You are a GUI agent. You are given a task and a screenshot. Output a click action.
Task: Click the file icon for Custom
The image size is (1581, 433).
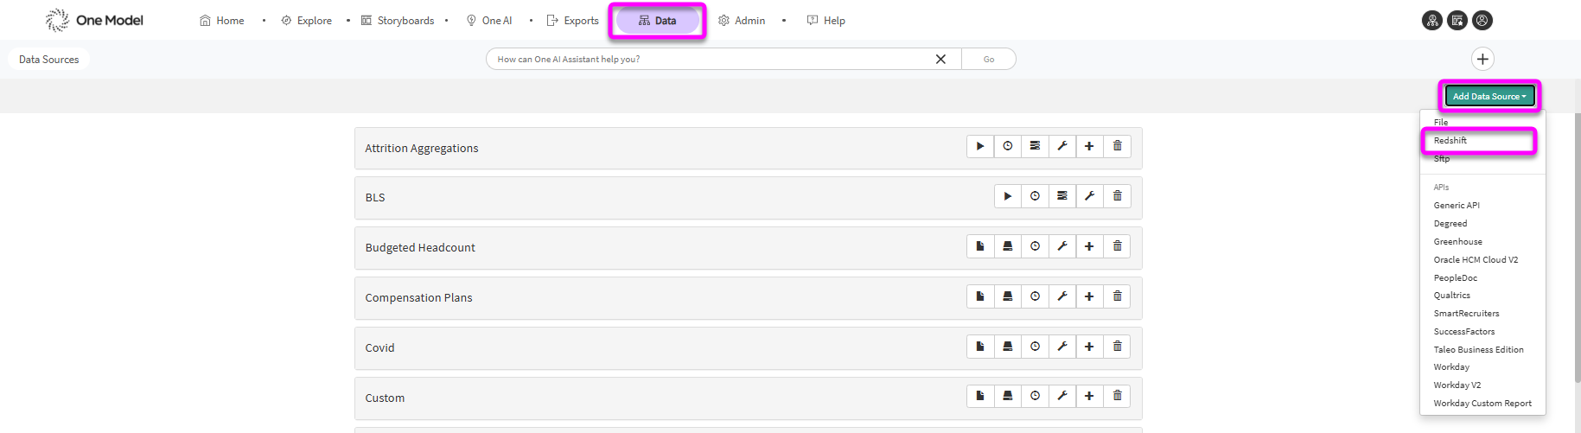(x=980, y=396)
